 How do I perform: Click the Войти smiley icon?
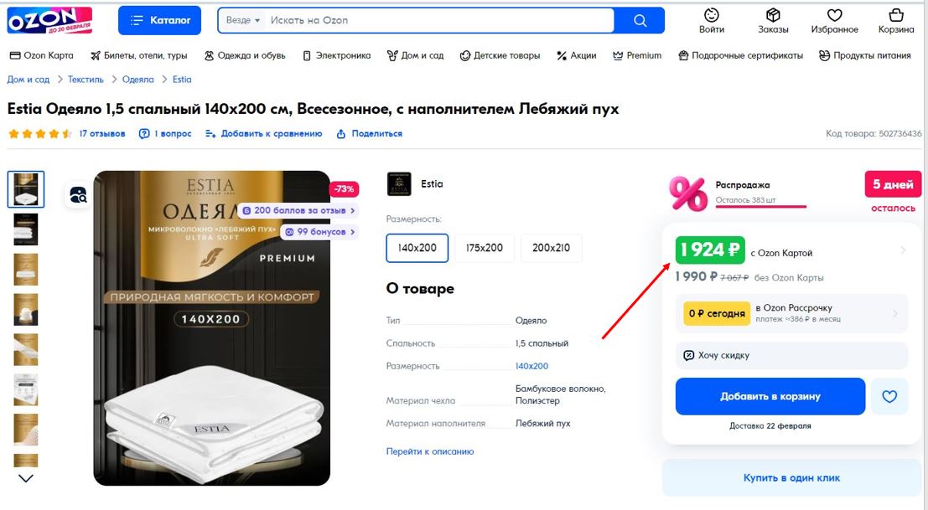pos(712,15)
